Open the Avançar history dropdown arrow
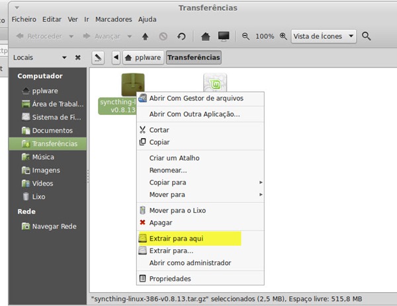This screenshot has width=397, height=306. point(130,36)
